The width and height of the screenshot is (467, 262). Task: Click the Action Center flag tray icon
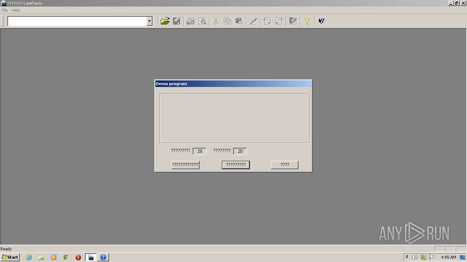point(432,257)
